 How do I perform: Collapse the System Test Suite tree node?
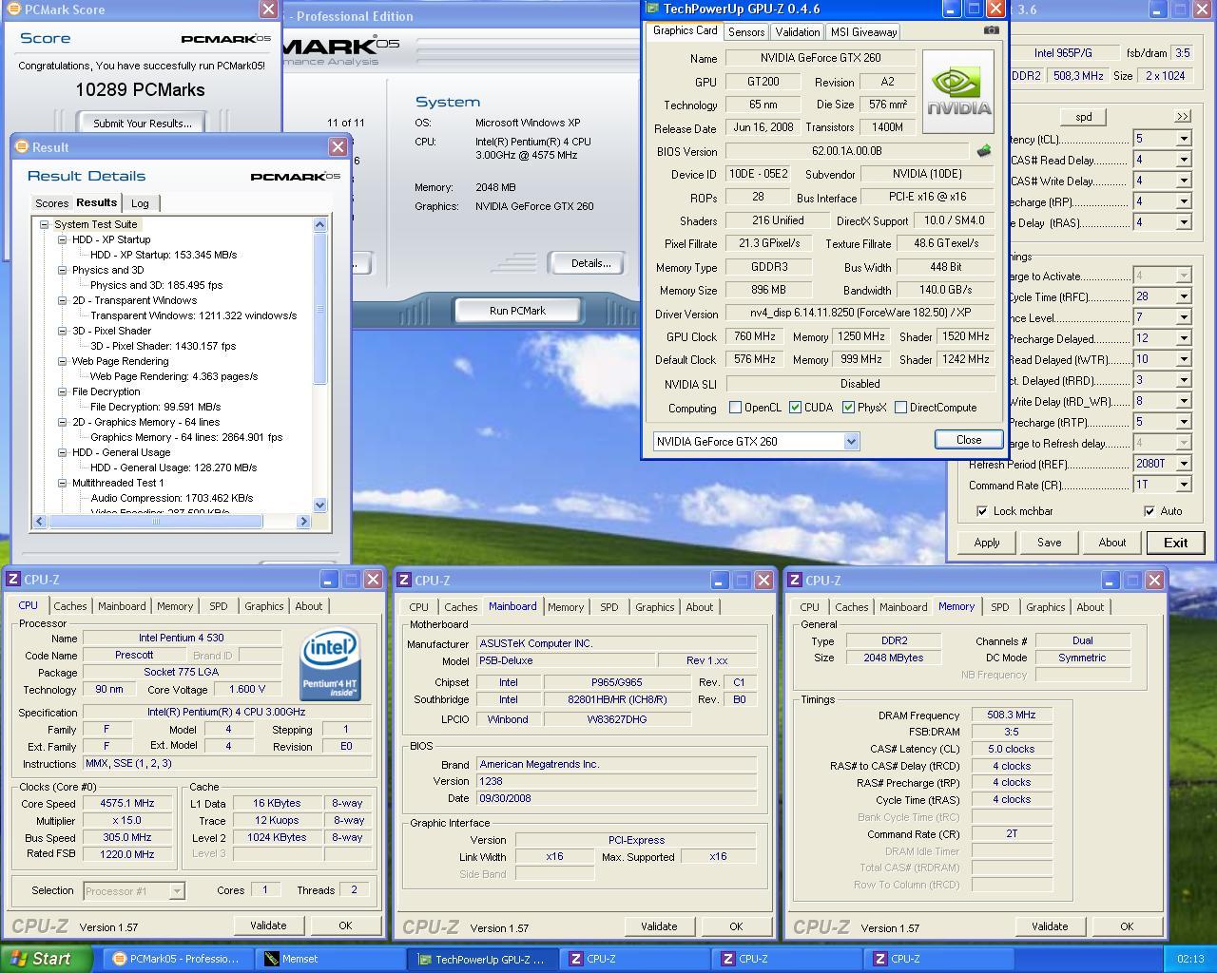point(44,224)
